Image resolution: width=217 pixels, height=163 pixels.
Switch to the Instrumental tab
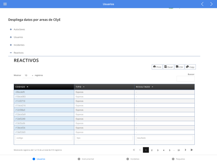click(x=86, y=159)
